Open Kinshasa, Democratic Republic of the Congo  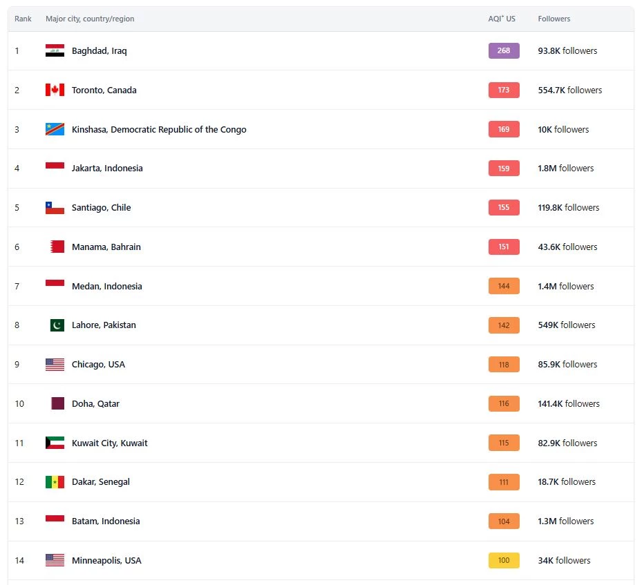tap(159, 129)
